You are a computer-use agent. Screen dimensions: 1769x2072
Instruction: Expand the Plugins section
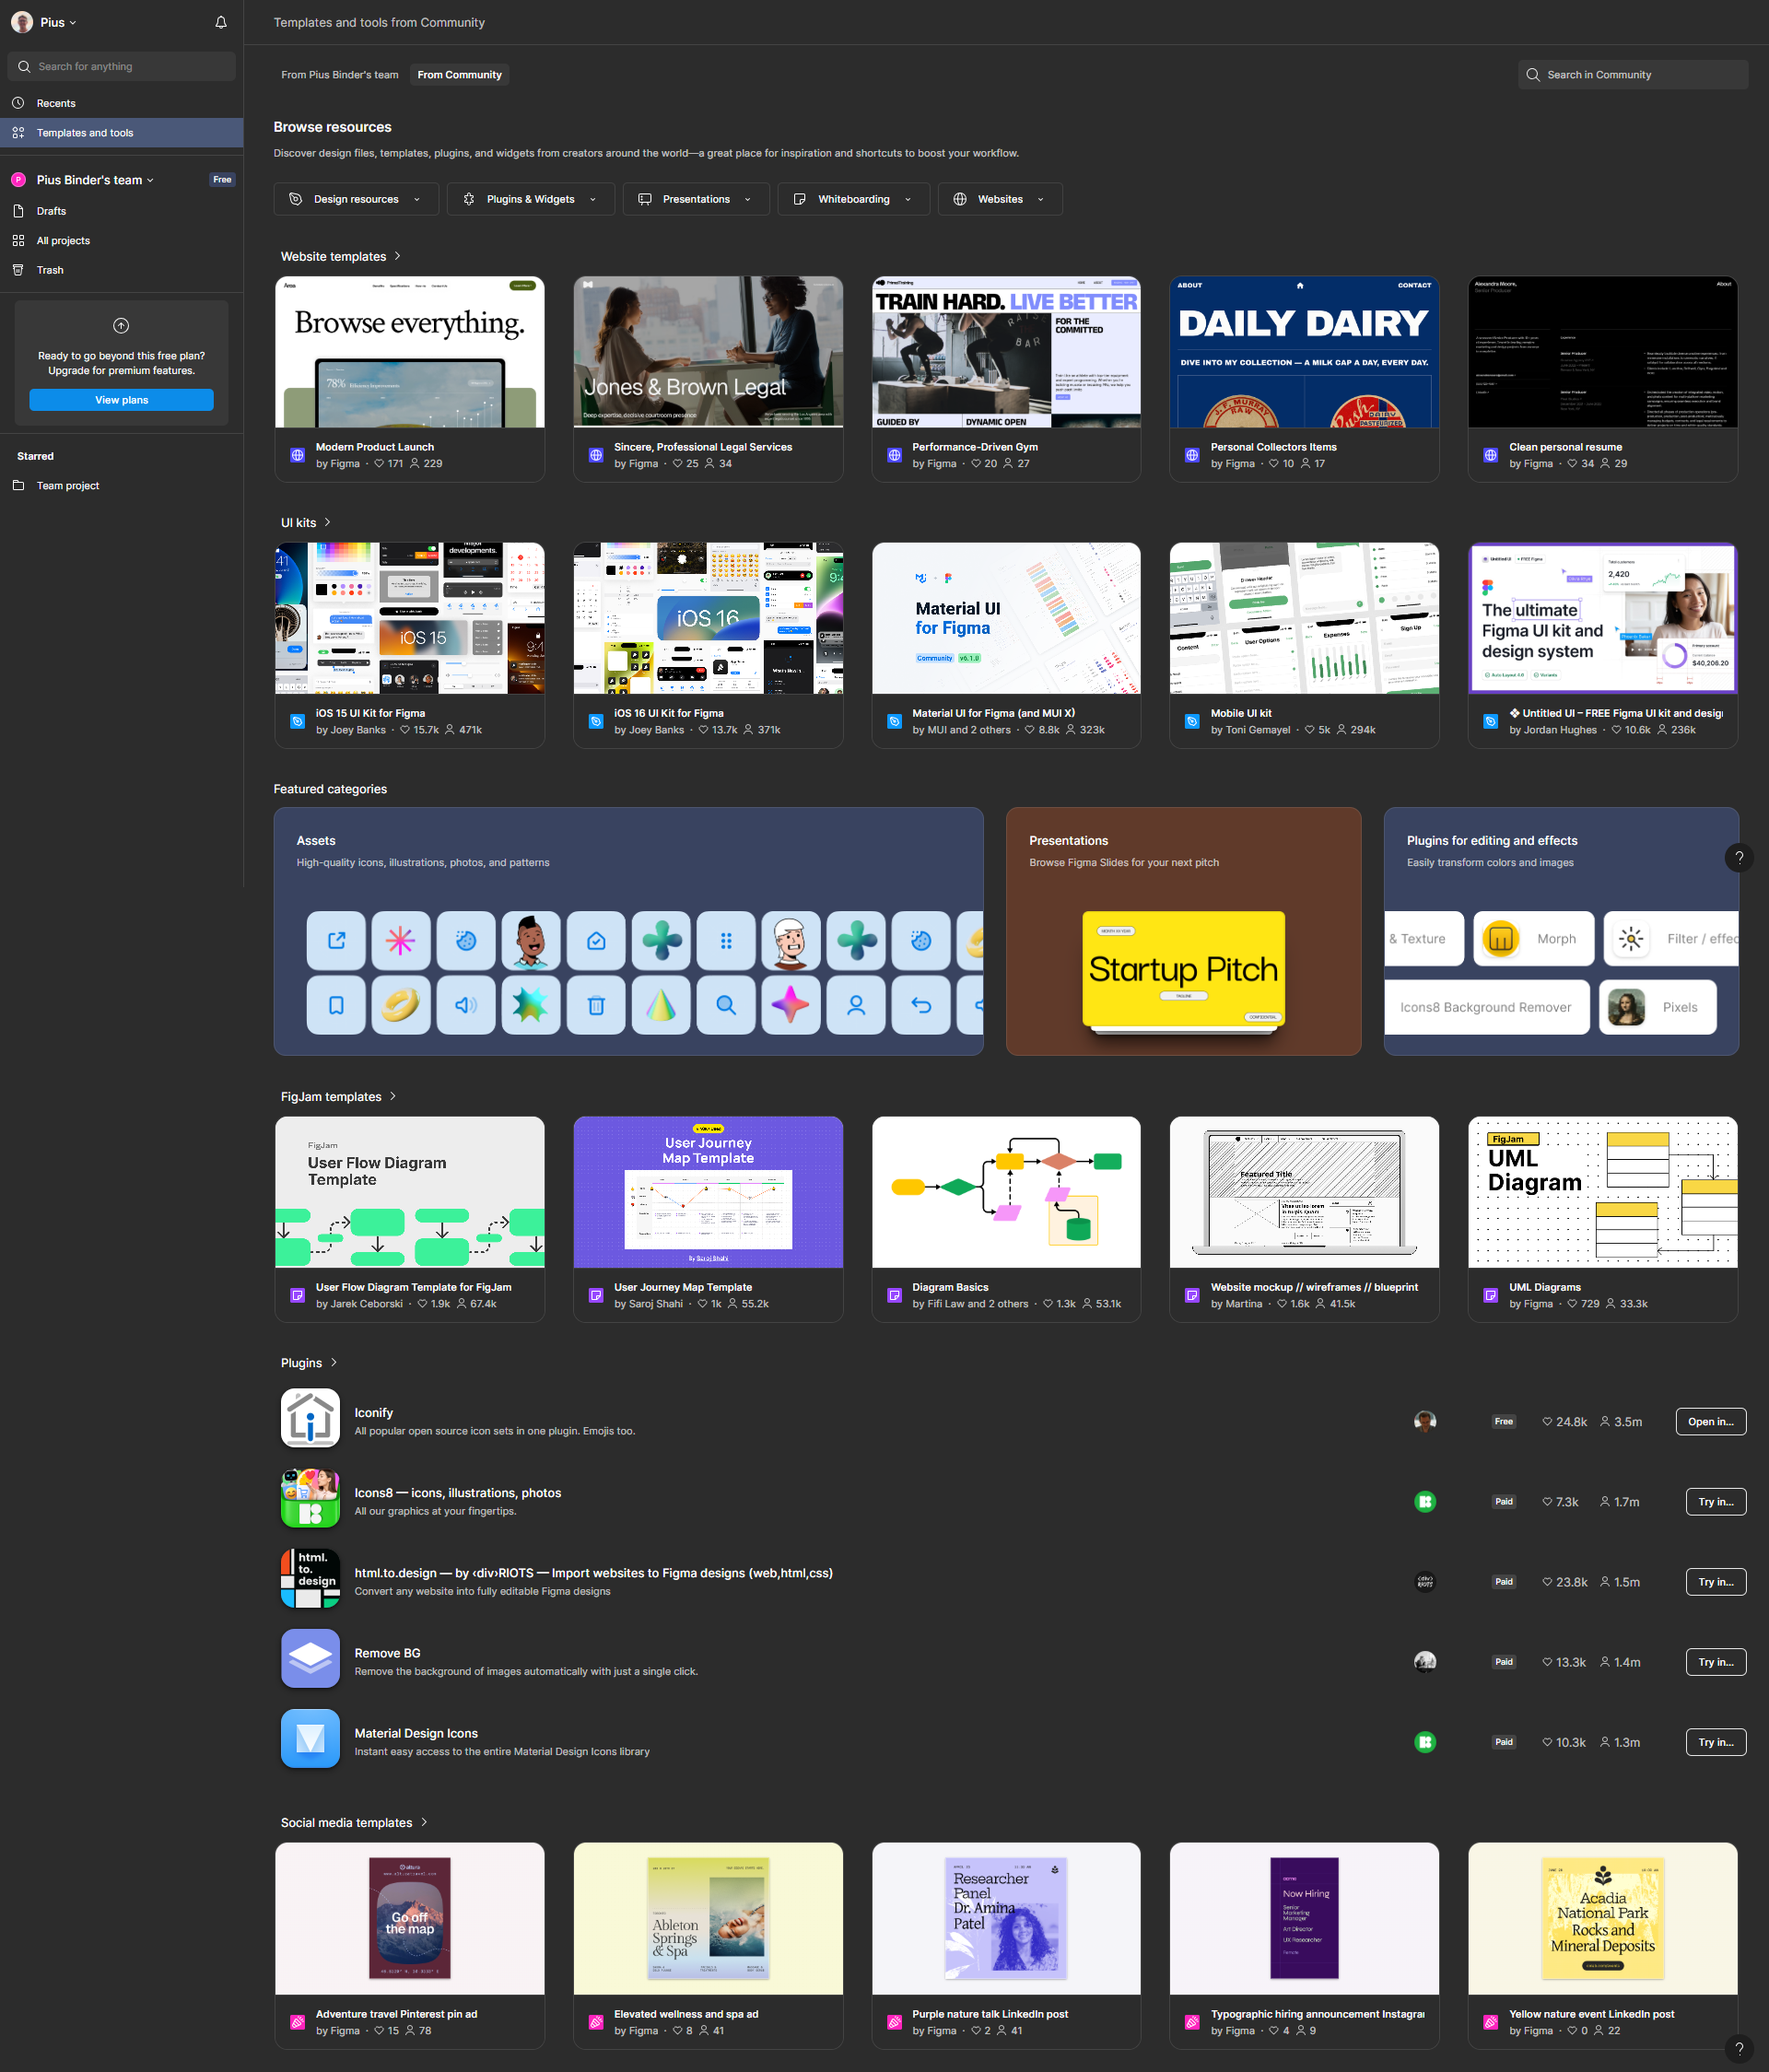point(309,1363)
